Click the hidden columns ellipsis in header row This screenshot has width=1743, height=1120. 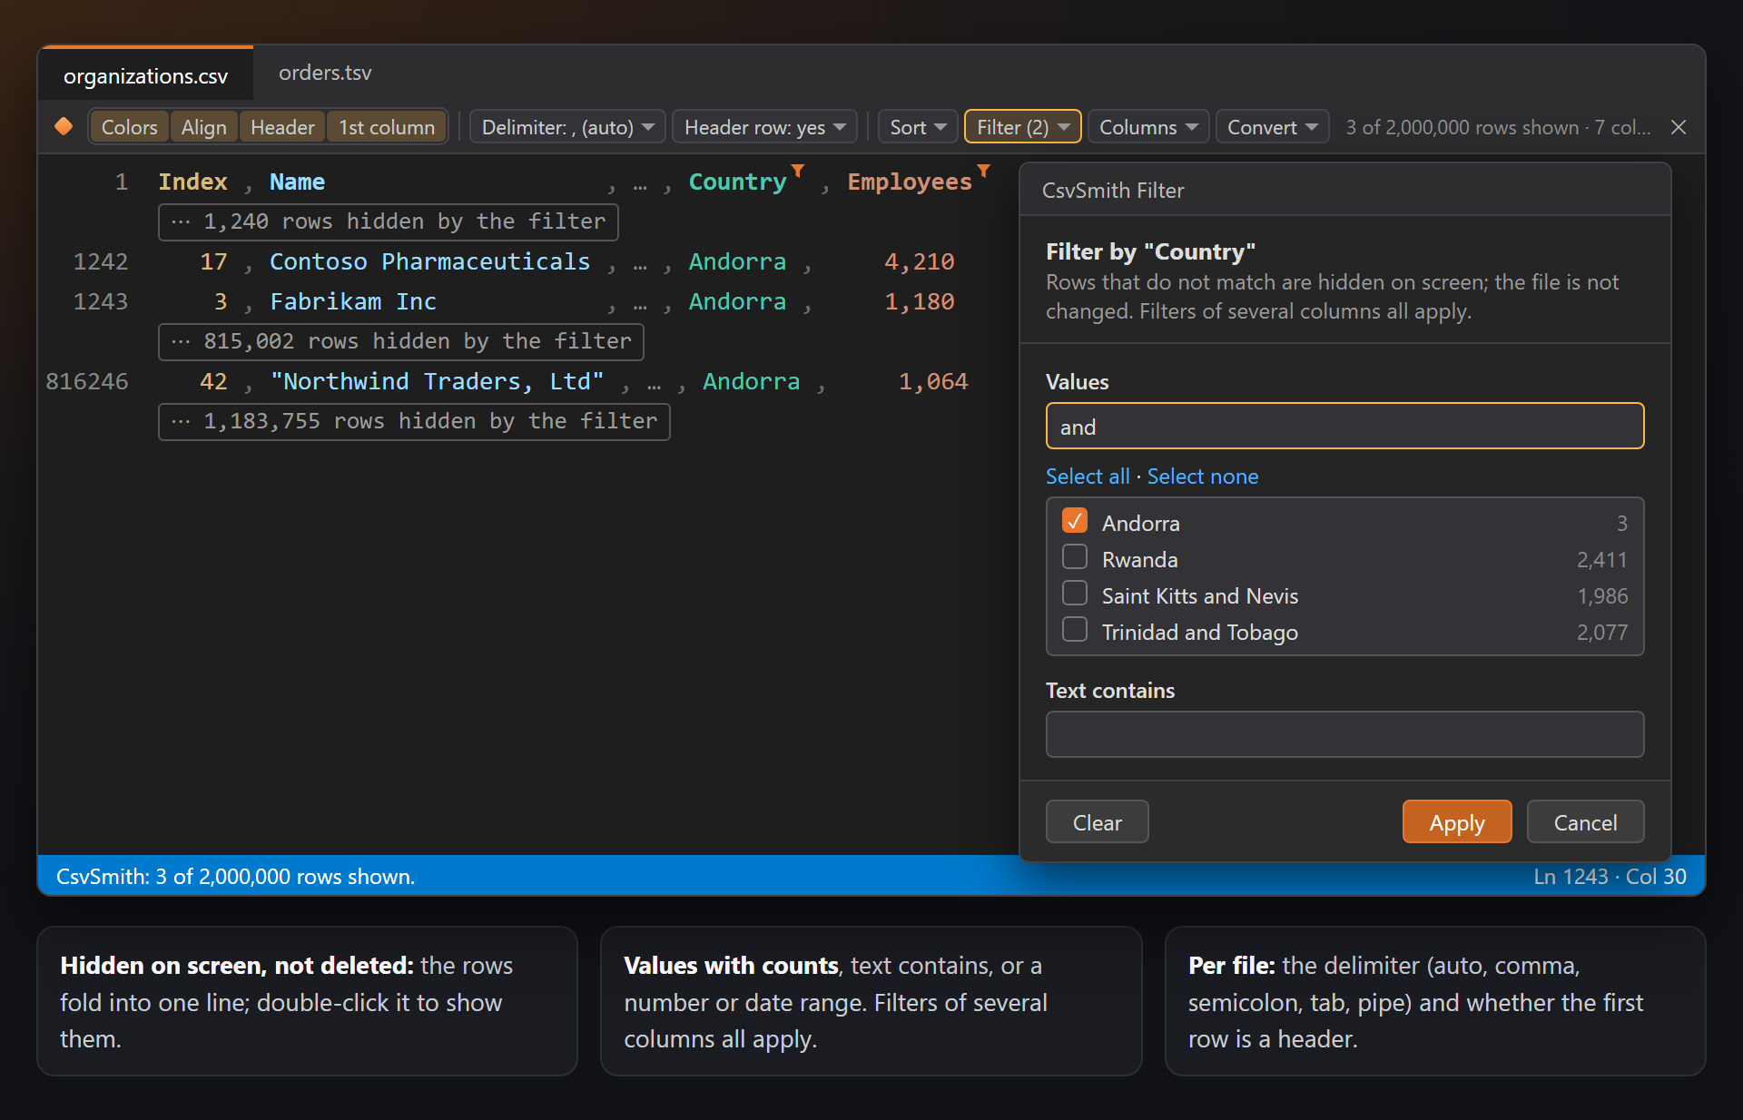click(640, 185)
